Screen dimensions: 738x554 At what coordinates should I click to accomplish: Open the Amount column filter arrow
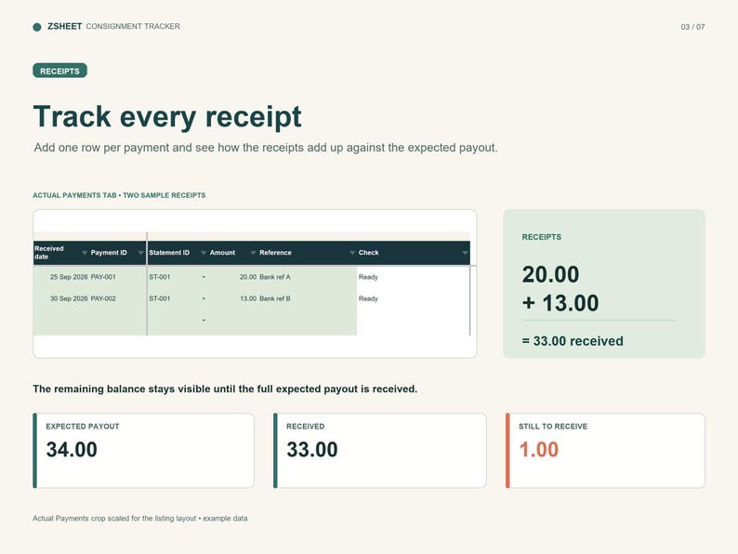253,253
